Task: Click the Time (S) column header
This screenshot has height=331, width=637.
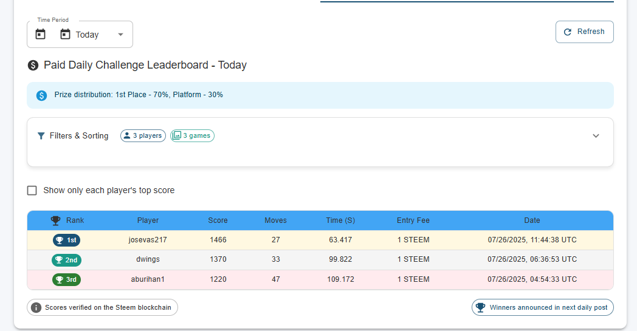Action: [340, 220]
